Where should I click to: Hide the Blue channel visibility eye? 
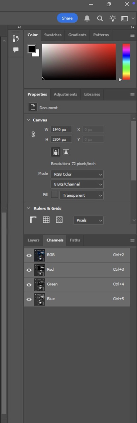click(x=29, y=299)
